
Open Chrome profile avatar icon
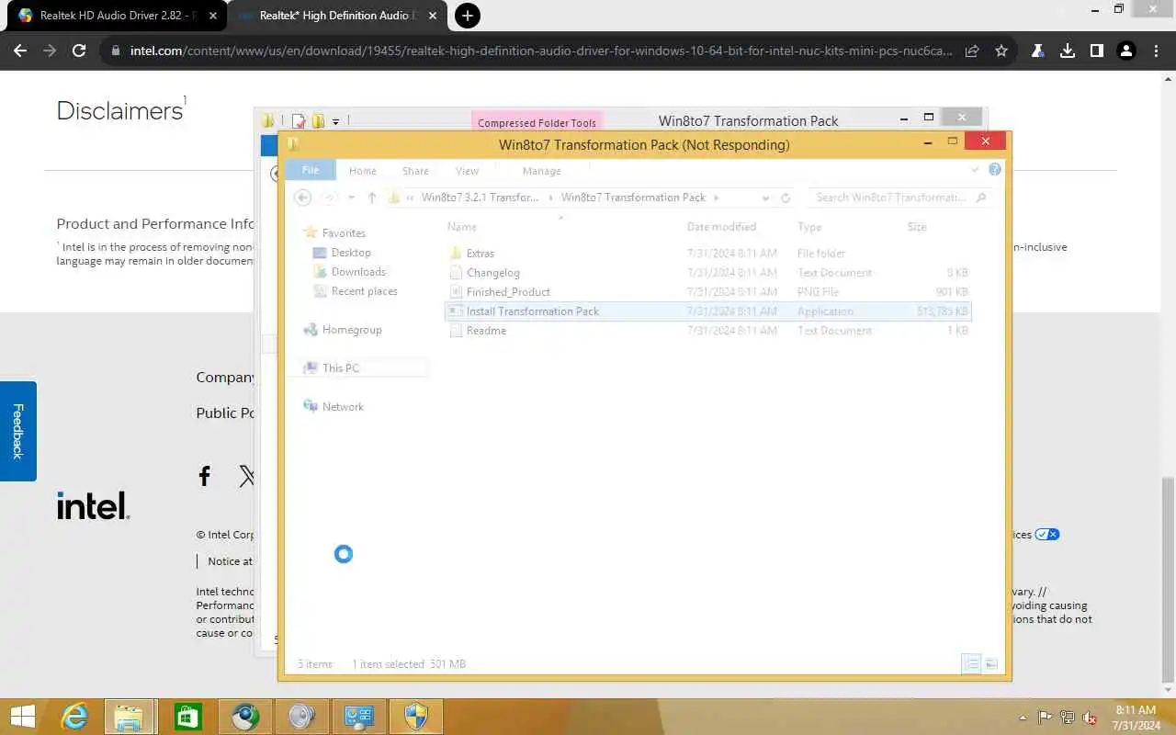pyautogui.click(x=1126, y=51)
